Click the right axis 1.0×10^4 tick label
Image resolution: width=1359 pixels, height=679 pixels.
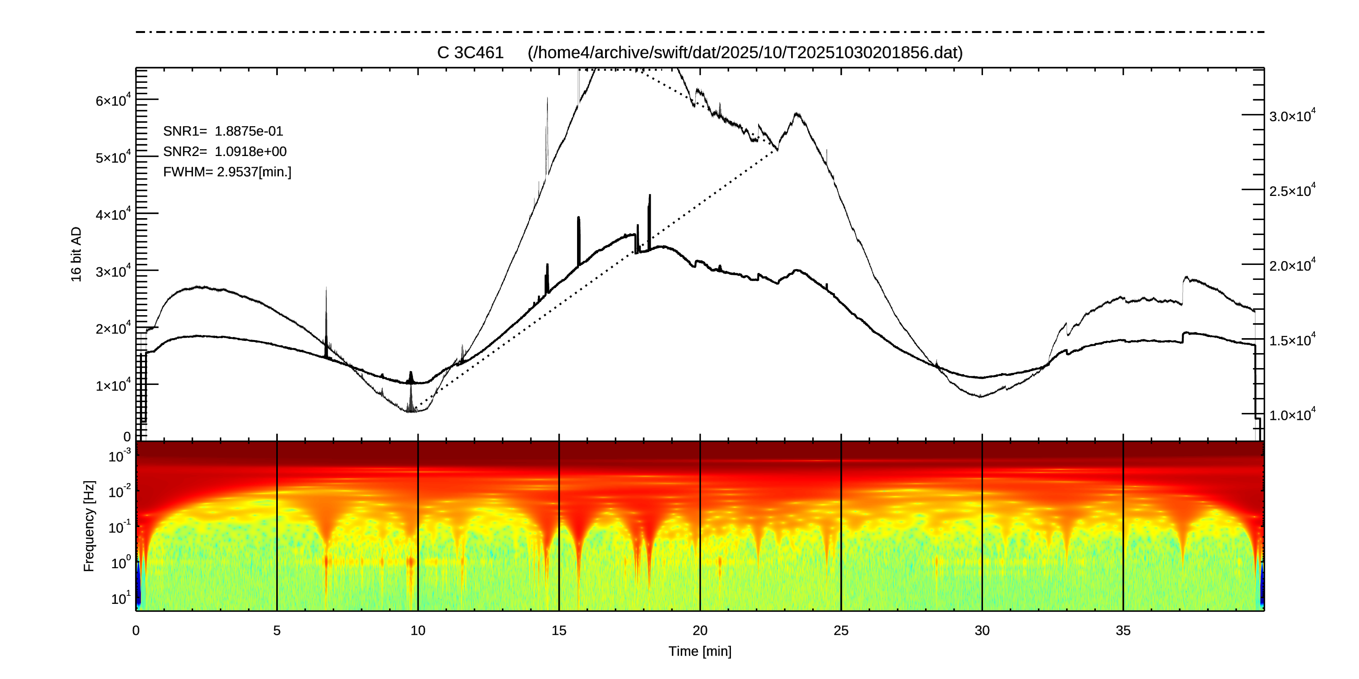point(1292,415)
